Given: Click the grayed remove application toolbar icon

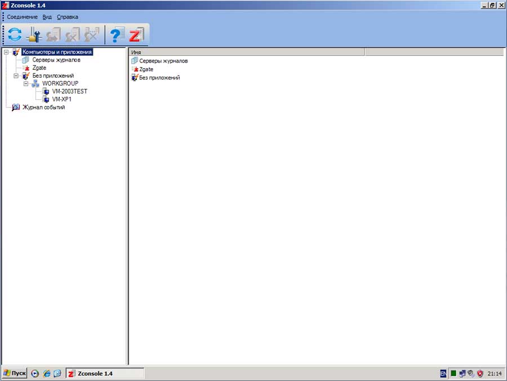Looking at the screenshot, I should click(x=92, y=34).
